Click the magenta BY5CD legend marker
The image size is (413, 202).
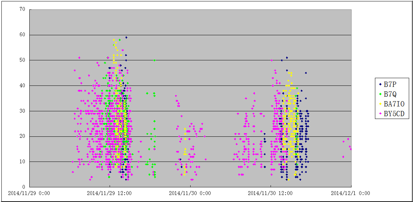[380, 113]
